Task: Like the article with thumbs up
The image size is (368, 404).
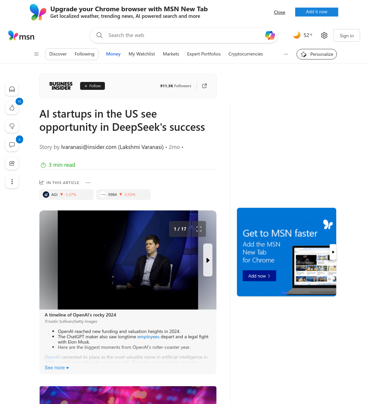Action: tap(12, 108)
